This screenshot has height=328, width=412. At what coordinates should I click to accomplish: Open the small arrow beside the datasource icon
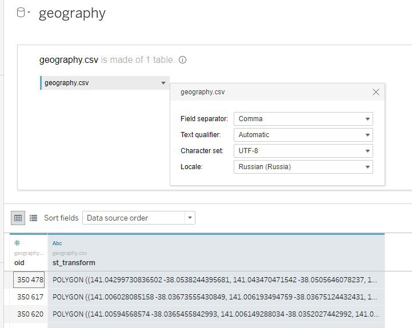29,12
